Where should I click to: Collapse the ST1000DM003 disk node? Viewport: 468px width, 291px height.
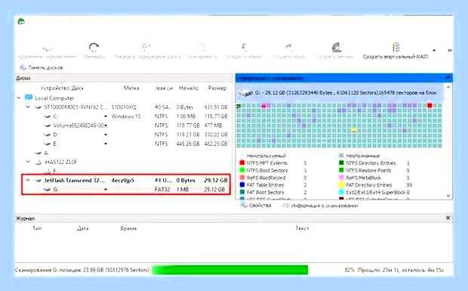click(28, 107)
